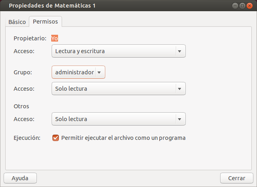The width and height of the screenshot is (257, 187).
Task: Click the 'Propiedades de Matemáticas 1' title bar
Action: click(x=52, y=6)
